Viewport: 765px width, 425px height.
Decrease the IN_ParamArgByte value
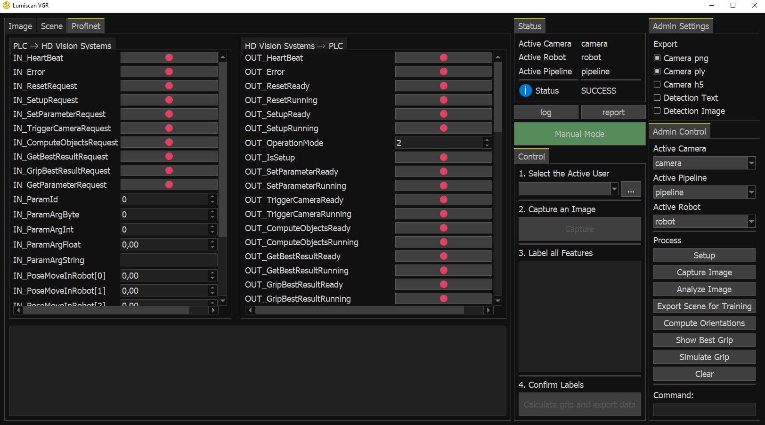212,217
